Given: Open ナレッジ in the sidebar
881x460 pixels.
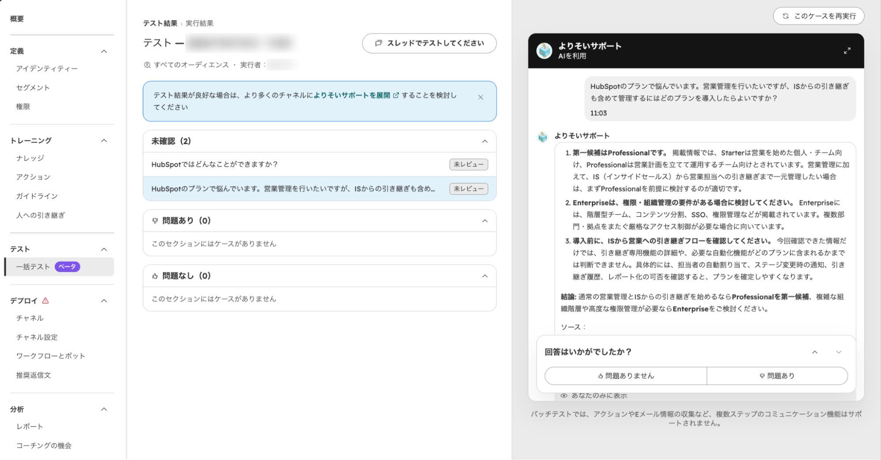Looking at the screenshot, I should (30, 158).
